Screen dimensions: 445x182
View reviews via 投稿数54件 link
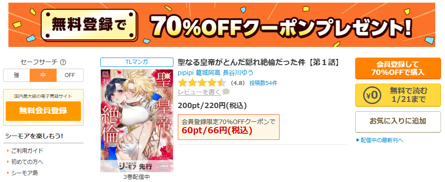pos(263,83)
